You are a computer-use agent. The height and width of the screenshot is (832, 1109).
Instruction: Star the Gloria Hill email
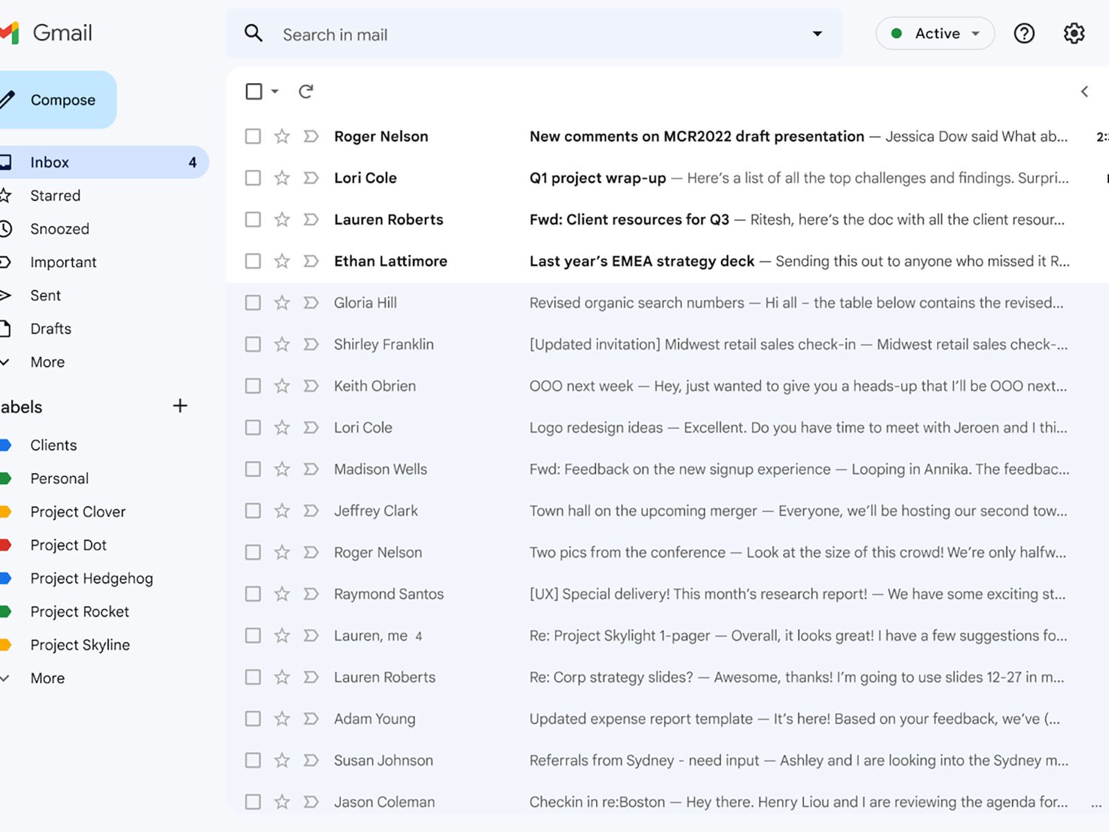(x=281, y=303)
